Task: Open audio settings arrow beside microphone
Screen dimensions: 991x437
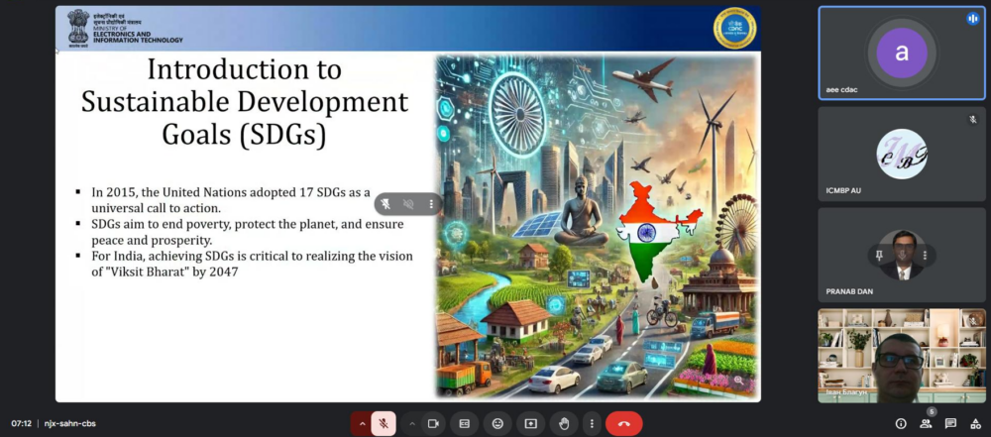Action: 363,423
